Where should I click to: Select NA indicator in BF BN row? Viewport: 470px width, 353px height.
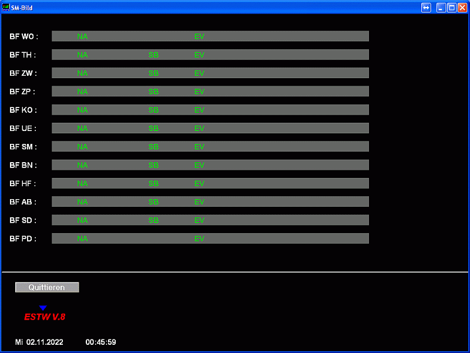click(x=82, y=165)
